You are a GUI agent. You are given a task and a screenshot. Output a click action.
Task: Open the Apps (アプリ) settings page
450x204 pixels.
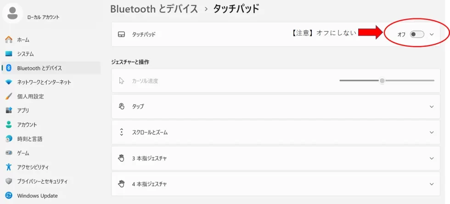[23, 111]
